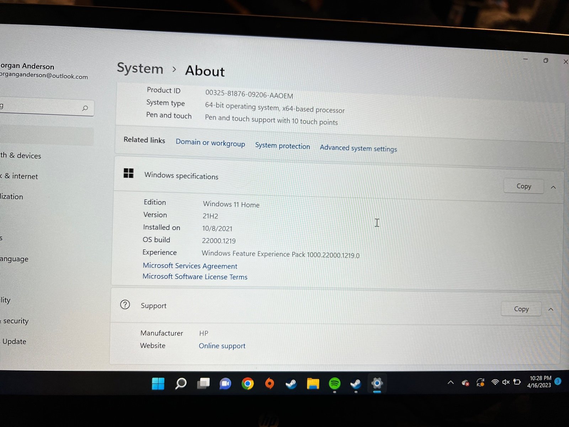Click the question mark Support icon
This screenshot has height=427, width=569.
125,305
